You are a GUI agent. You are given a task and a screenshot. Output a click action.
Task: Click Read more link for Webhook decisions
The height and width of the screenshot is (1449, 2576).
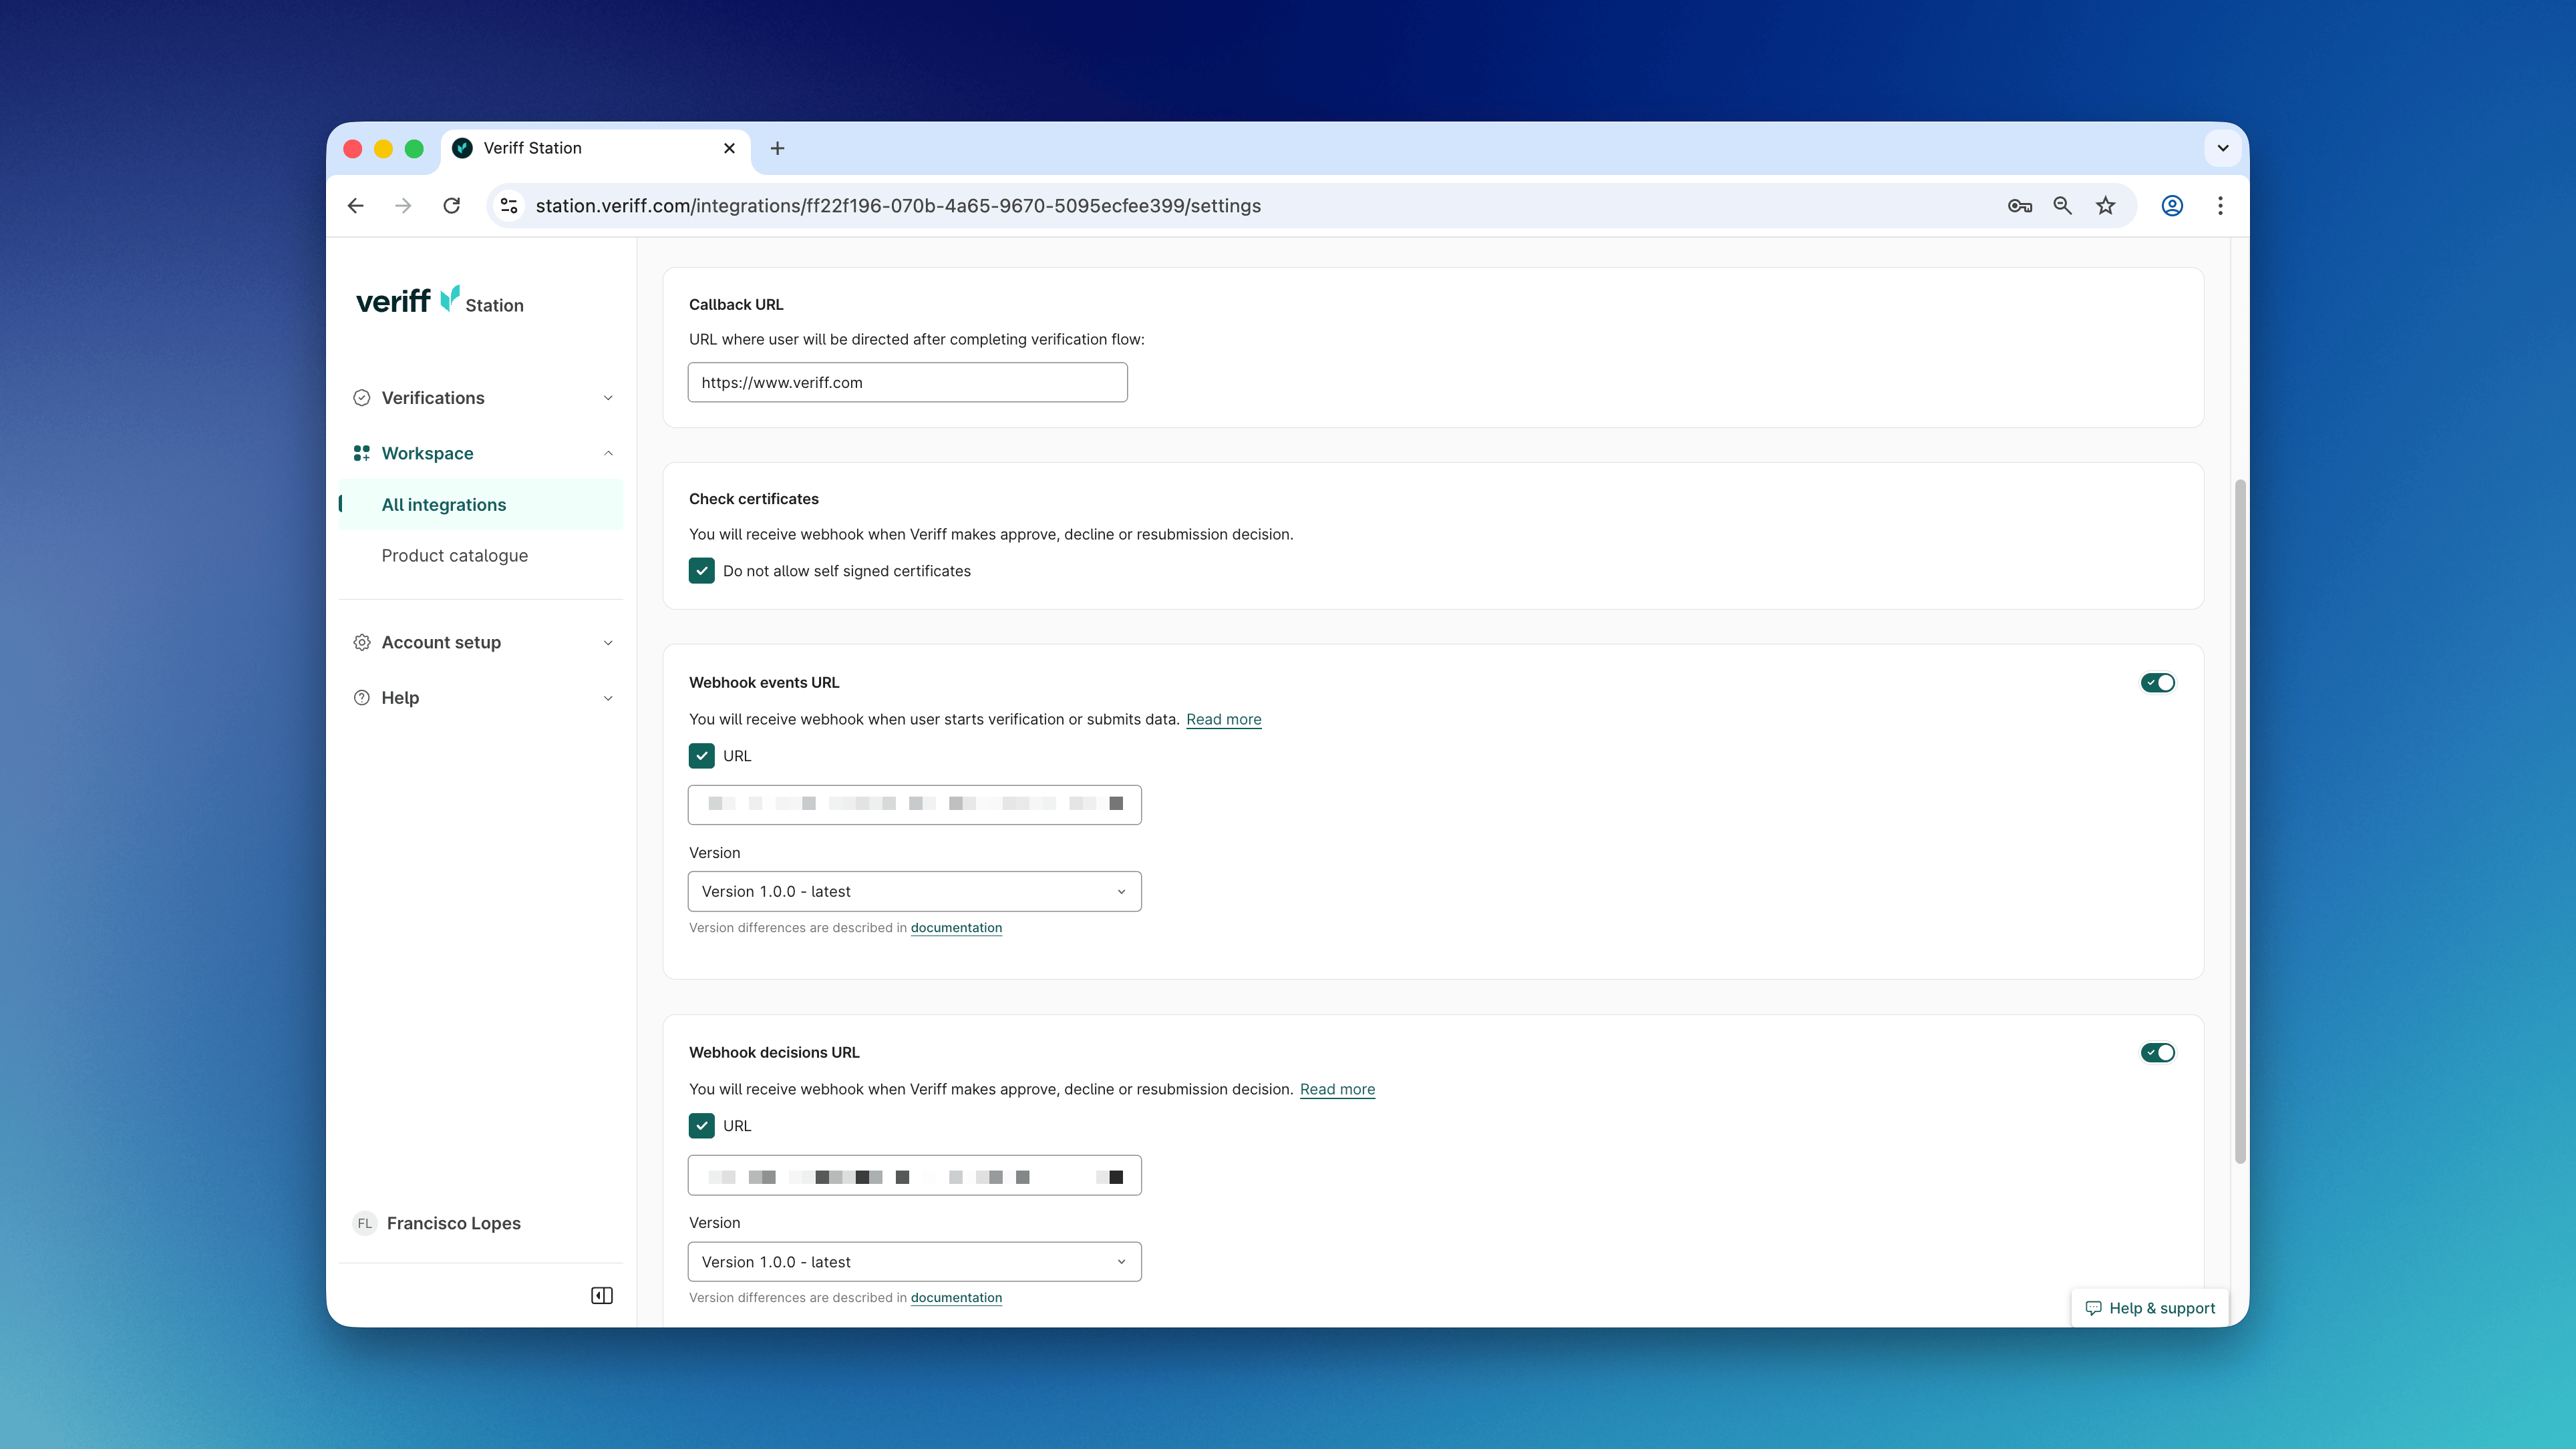[x=1337, y=1089]
